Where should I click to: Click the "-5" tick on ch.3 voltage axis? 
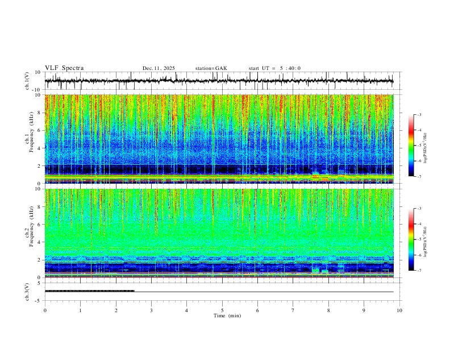point(39,301)
